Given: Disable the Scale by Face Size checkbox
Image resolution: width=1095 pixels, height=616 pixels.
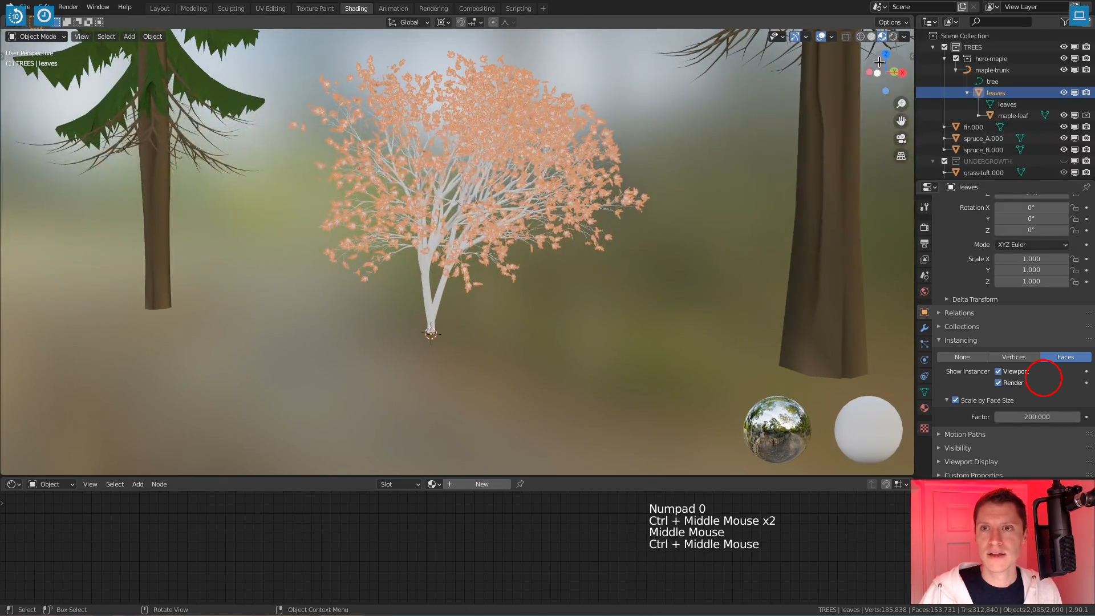Looking at the screenshot, I should coord(956,400).
